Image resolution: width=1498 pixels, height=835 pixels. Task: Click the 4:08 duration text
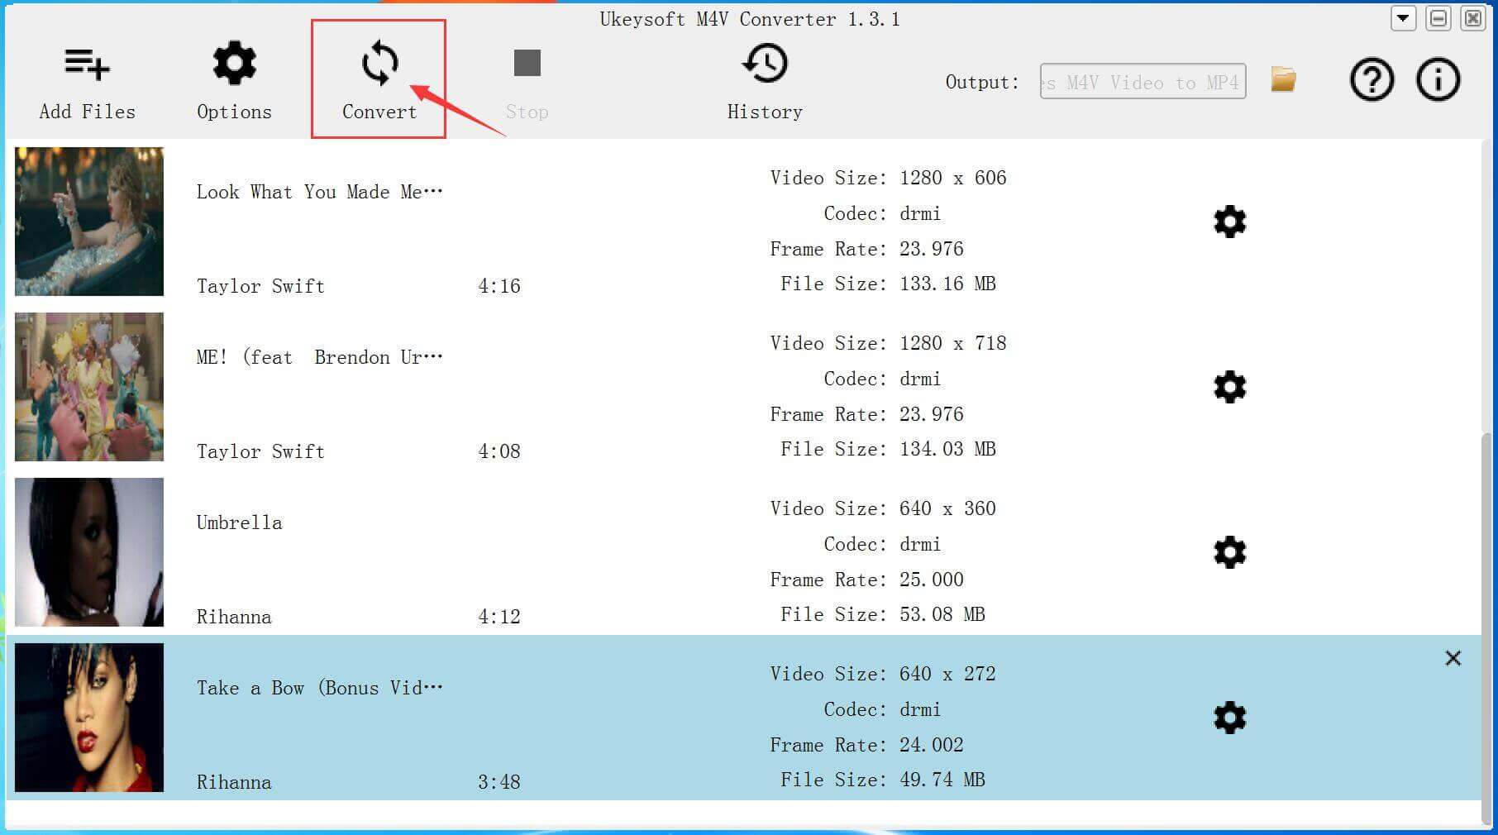[499, 451]
